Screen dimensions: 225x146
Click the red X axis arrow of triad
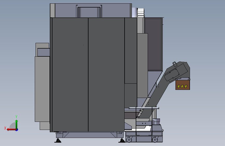[x=11, y=130]
